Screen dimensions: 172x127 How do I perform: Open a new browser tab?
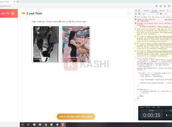(18, 2)
